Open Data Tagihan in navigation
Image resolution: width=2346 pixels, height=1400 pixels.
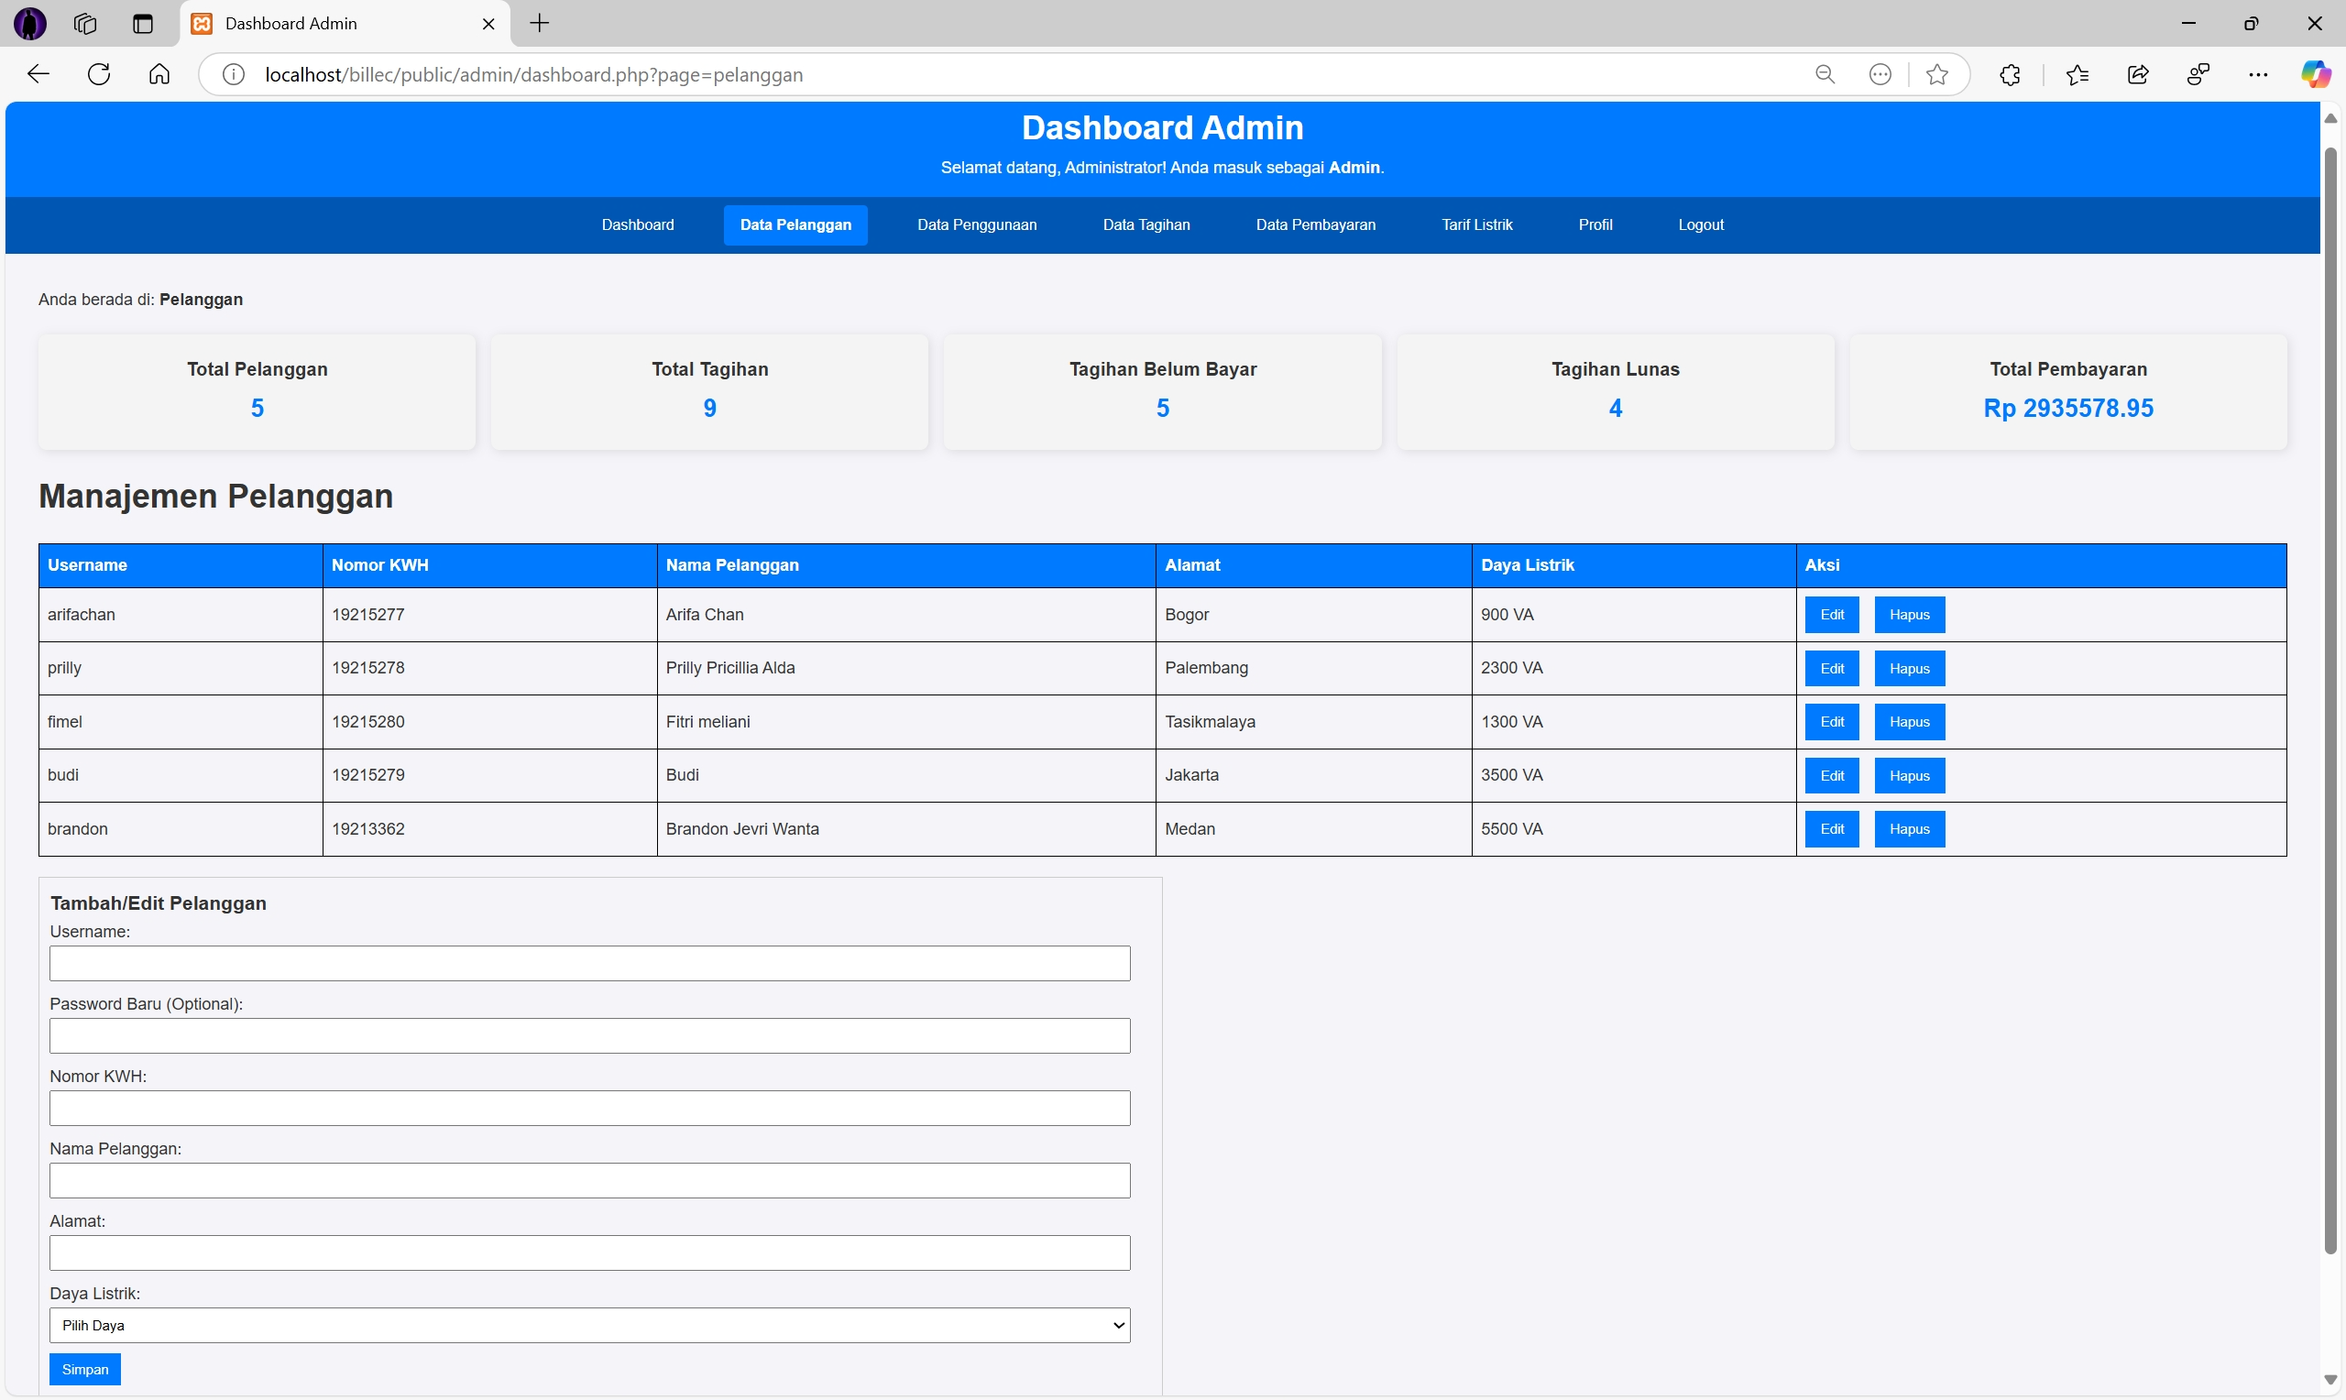[1146, 224]
